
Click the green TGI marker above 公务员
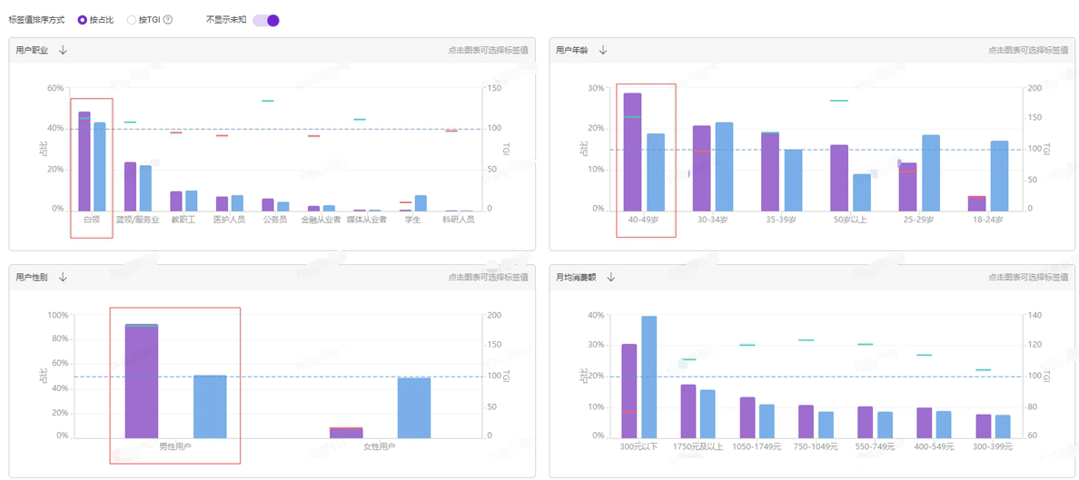tap(268, 101)
